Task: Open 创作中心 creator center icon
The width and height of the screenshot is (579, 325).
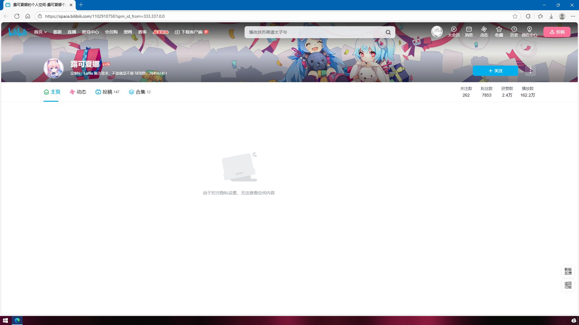Action: pos(529,32)
